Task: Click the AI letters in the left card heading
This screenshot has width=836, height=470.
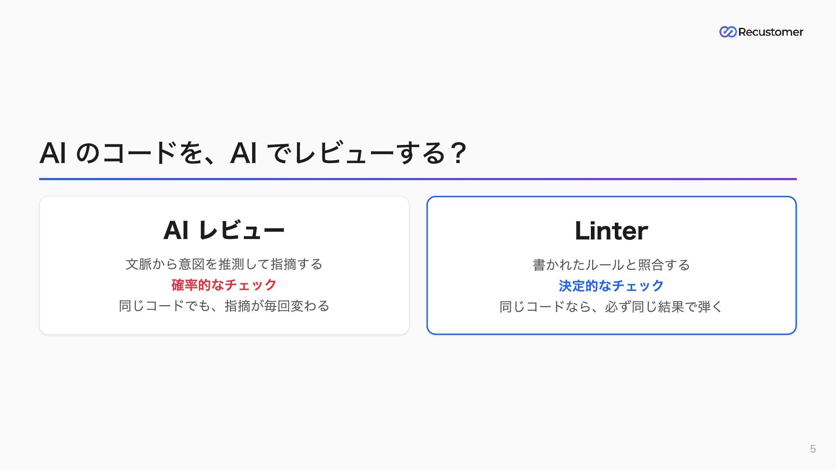Action: pyautogui.click(x=176, y=230)
